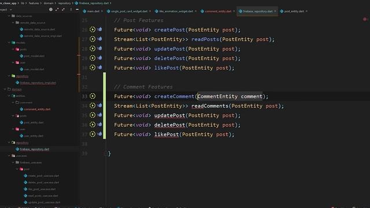Click features breadcrumb in navigation bar
This screenshot has height=208, width=370.
pyautogui.click(x=34, y=3)
